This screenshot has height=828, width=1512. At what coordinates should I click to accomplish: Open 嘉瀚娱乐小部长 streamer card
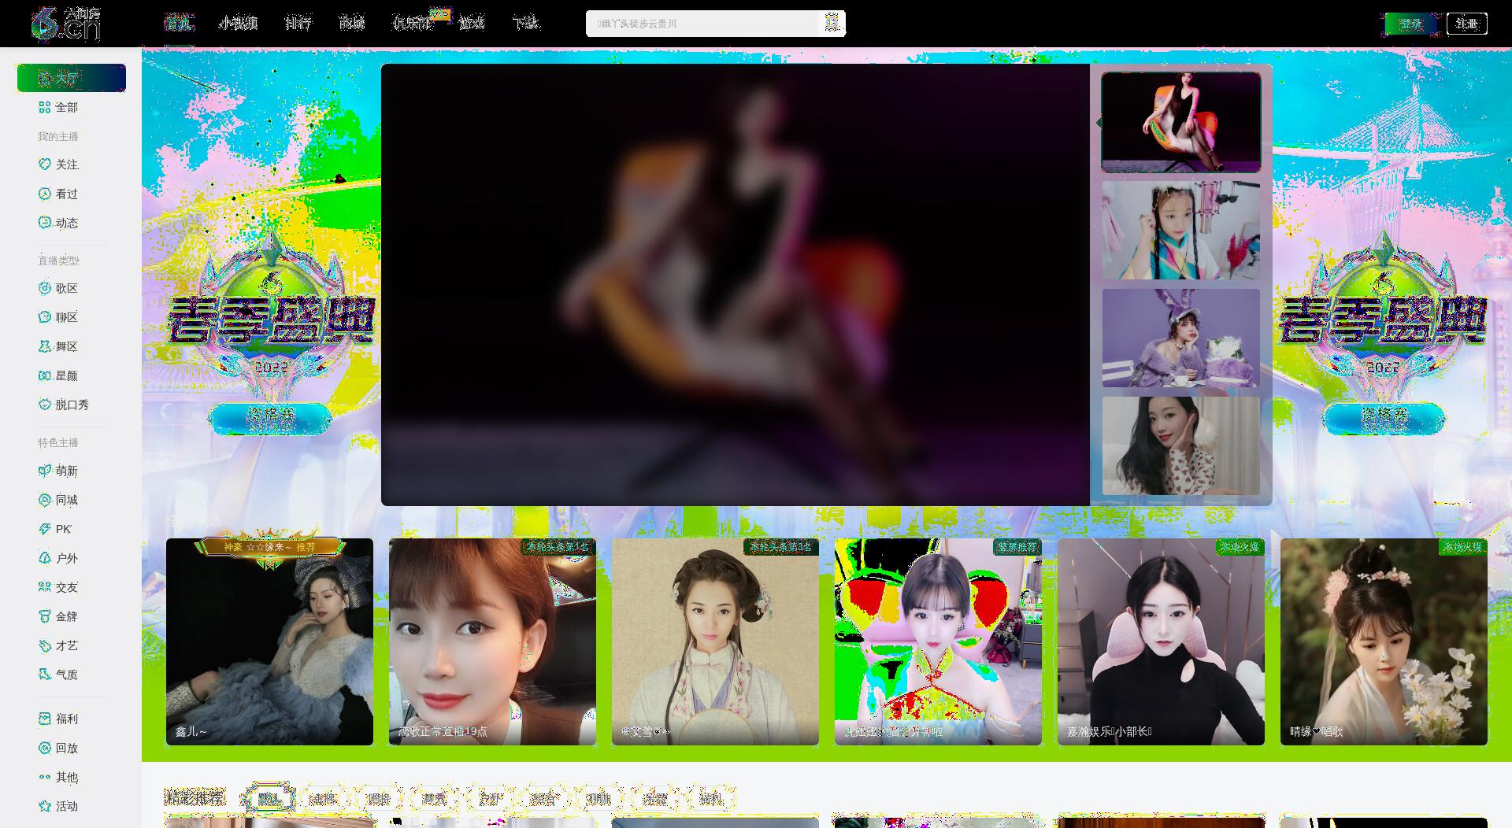point(1161,641)
